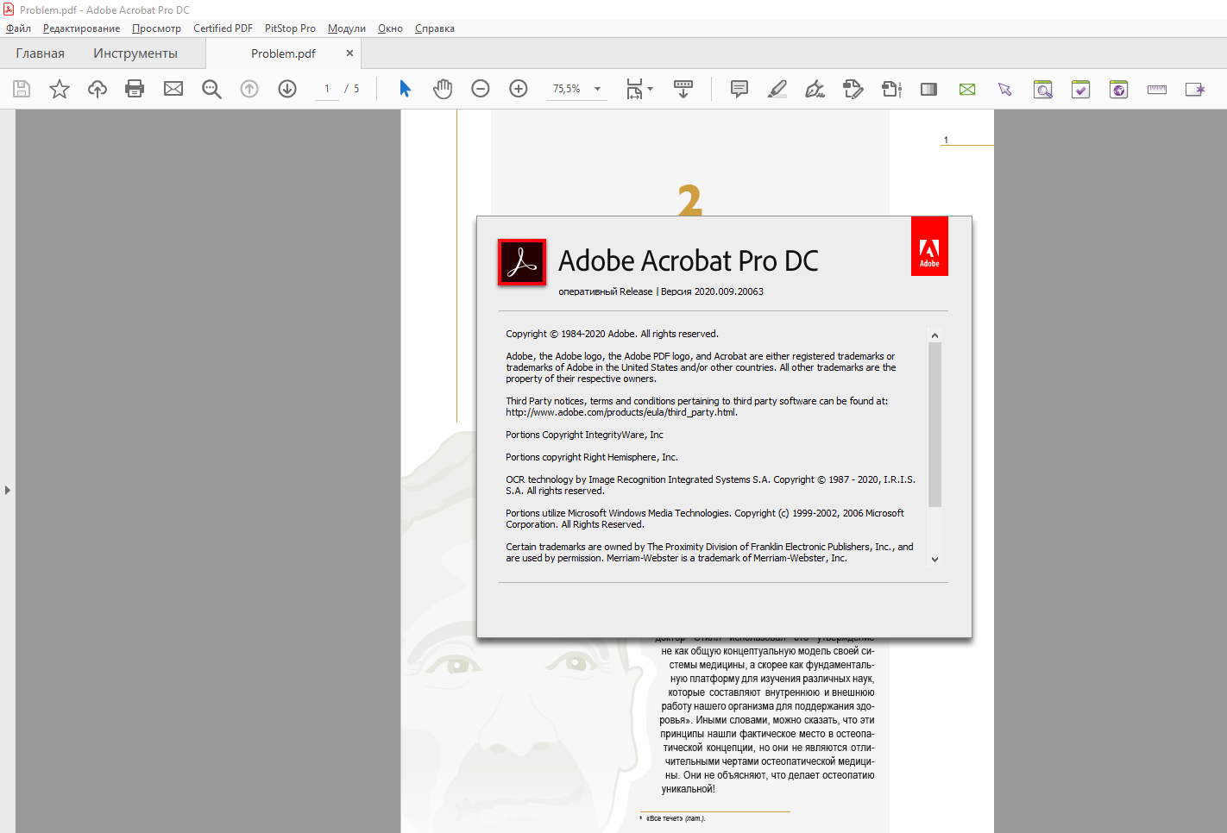Add file to starred with star icon

(x=60, y=89)
